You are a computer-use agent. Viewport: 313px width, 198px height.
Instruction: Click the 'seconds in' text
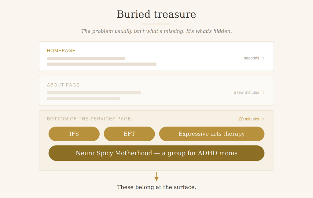[x=254, y=58]
